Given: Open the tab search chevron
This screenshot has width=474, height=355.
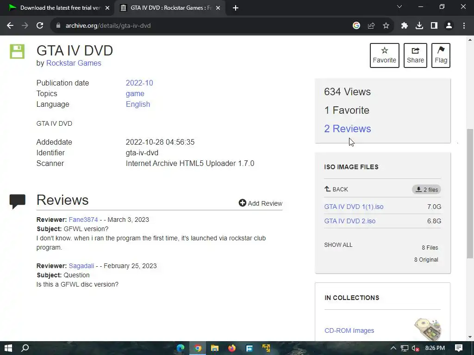Looking at the screenshot, I should pyautogui.click(x=399, y=6).
